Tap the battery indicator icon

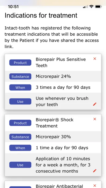coord(98,6)
